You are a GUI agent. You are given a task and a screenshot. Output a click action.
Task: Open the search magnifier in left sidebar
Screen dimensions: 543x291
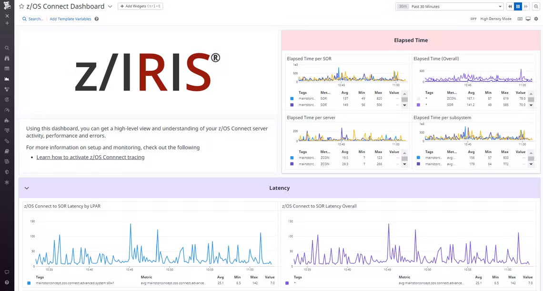pos(7,48)
